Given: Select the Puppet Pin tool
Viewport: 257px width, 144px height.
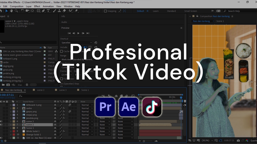Looking at the screenshot, I should tap(76, 11).
